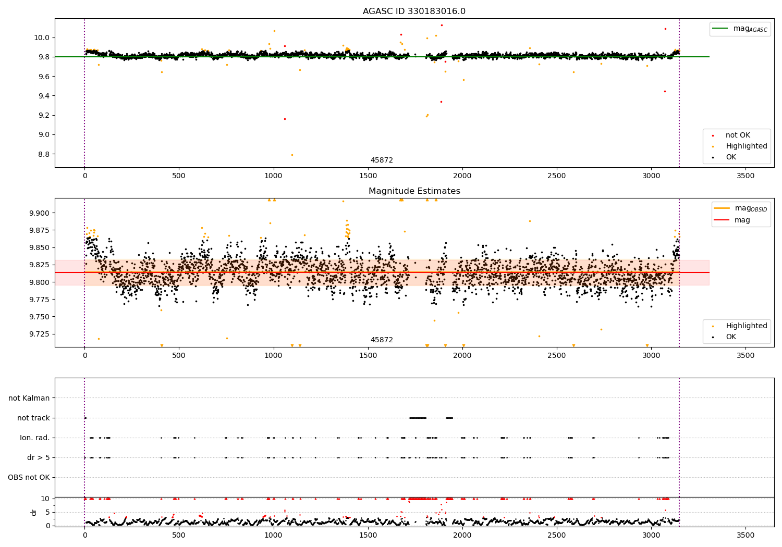Click orange line sample beside mag OBSID legend

(x=722, y=208)
